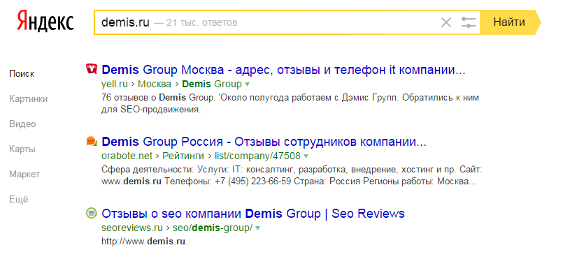This screenshot has width=577, height=266.
Task: Open result 'Отзывы о seo компании Demis Group'
Action: pyautogui.click(x=253, y=214)
